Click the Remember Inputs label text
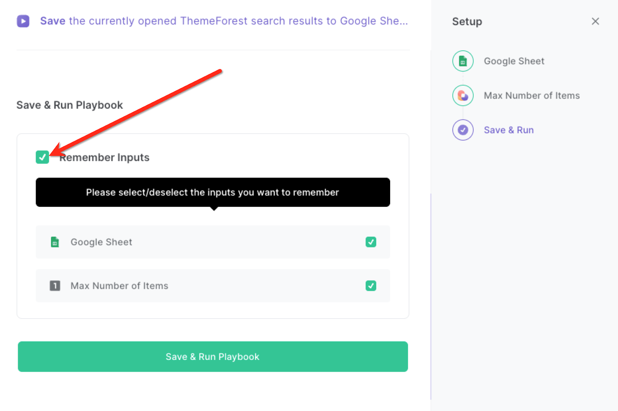Screen dimensions: 618x411 pos(104,157)
